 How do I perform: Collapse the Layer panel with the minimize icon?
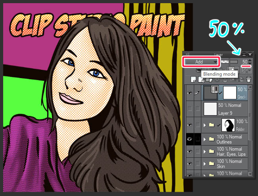pos(244,54)
